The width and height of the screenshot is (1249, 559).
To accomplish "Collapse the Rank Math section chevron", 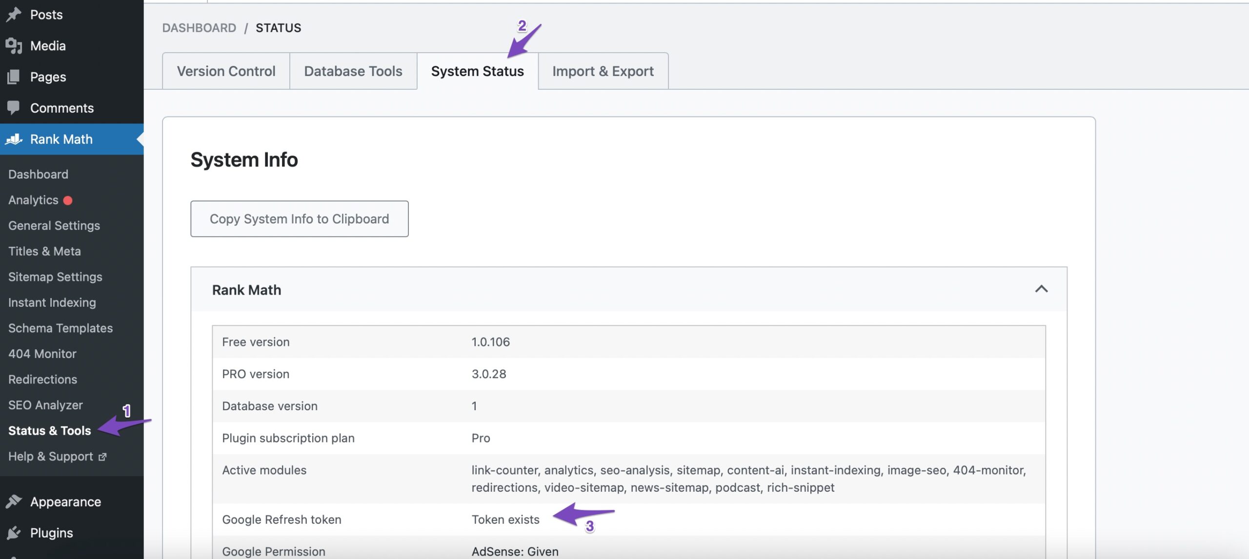I will click(x=1041, y=289).
